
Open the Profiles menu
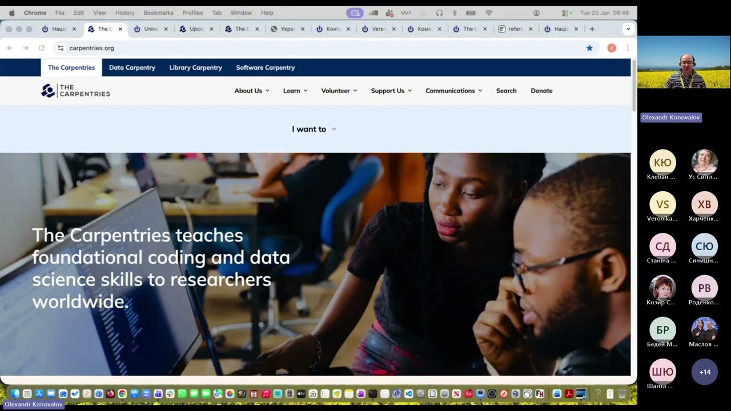click(193, 13)
